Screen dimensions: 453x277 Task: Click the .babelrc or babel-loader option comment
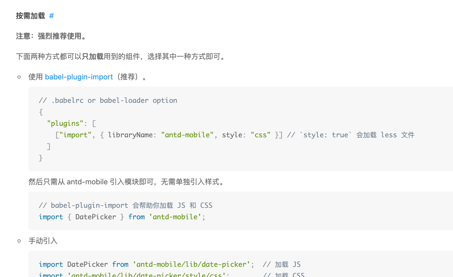click(108, 101)
